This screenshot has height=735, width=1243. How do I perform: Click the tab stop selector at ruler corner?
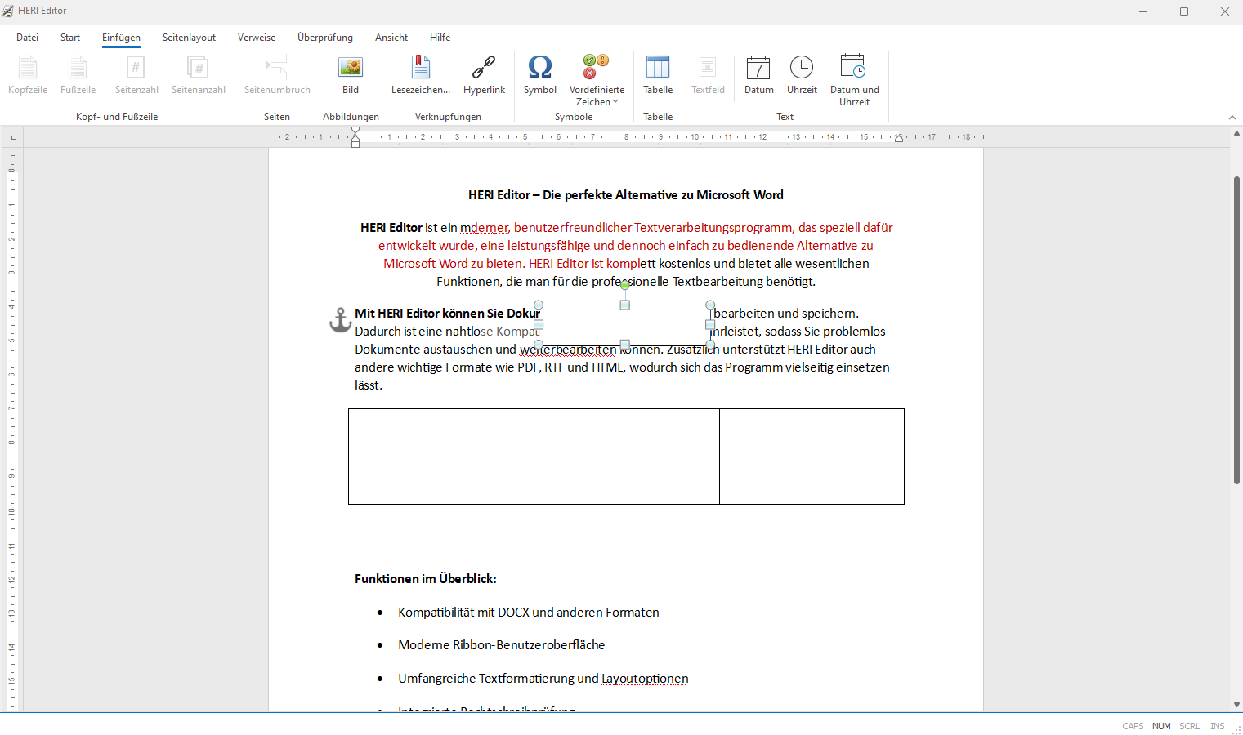12,137
